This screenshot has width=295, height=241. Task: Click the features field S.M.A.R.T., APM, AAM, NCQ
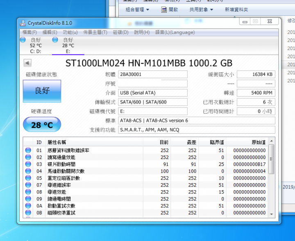pos(197,130)
